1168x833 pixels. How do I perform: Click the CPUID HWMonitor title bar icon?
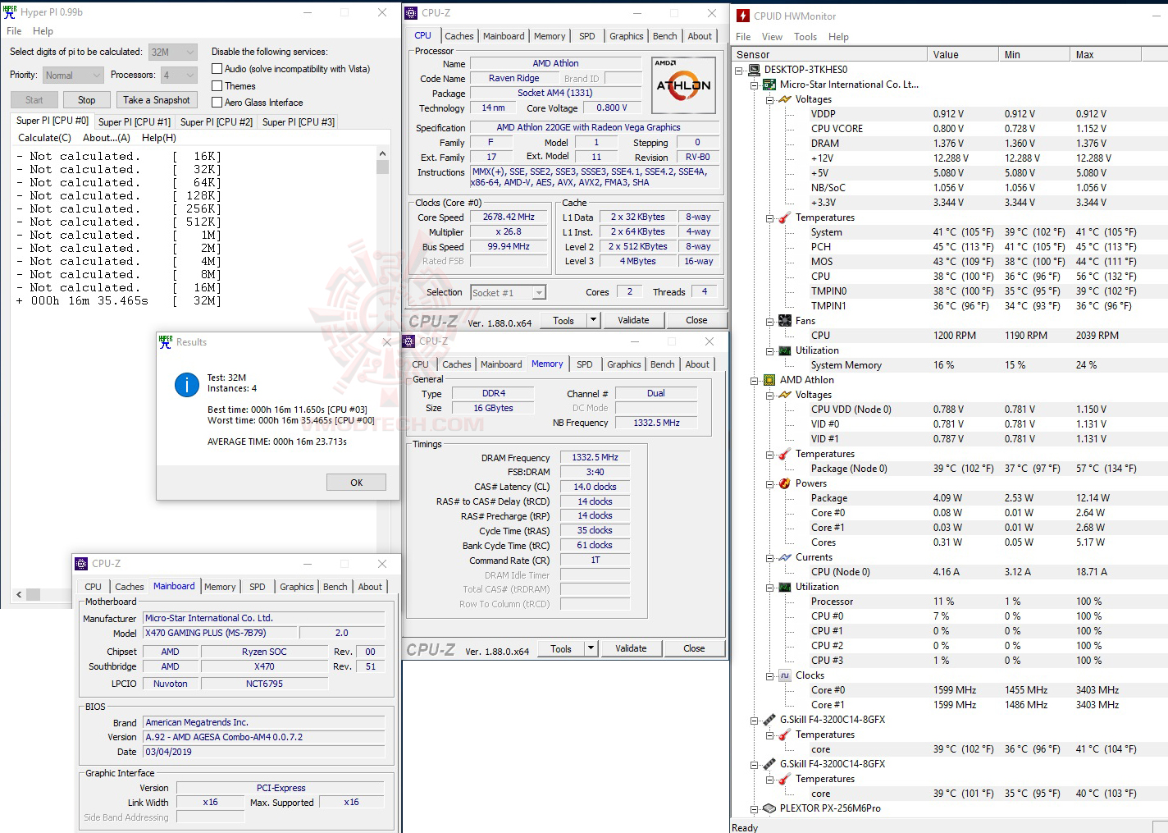point(743,16)
